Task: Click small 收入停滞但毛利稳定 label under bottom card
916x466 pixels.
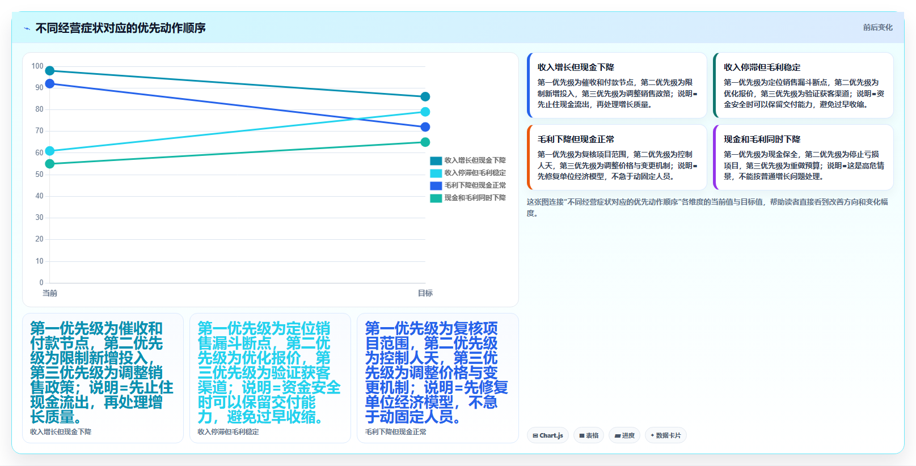Action: coord(228,432)
